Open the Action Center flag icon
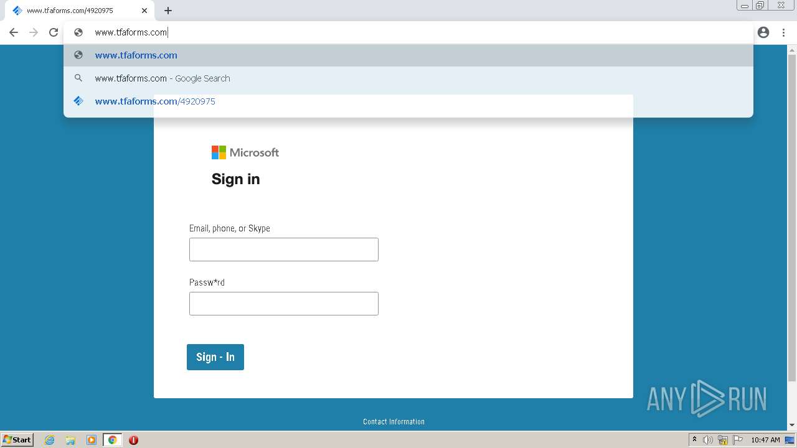 738,440
